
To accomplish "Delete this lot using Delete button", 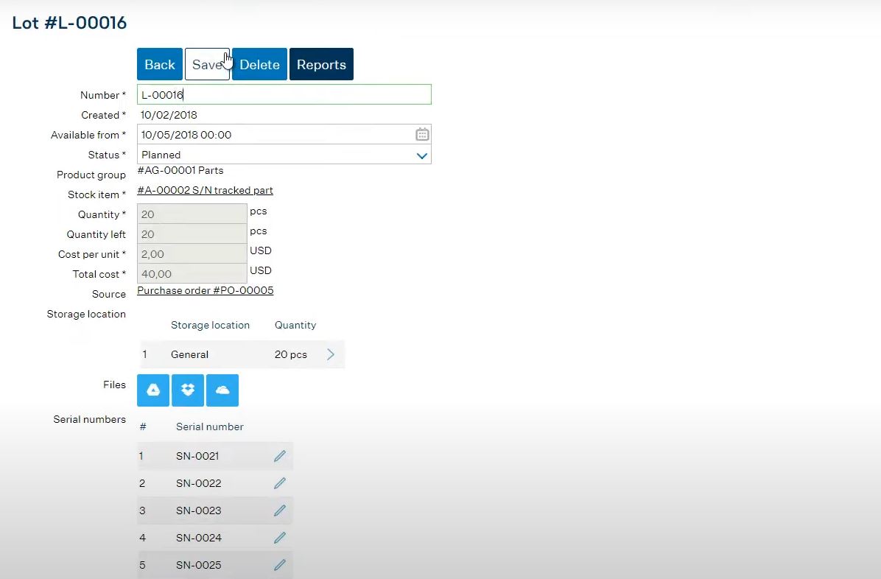I will 259,65.
